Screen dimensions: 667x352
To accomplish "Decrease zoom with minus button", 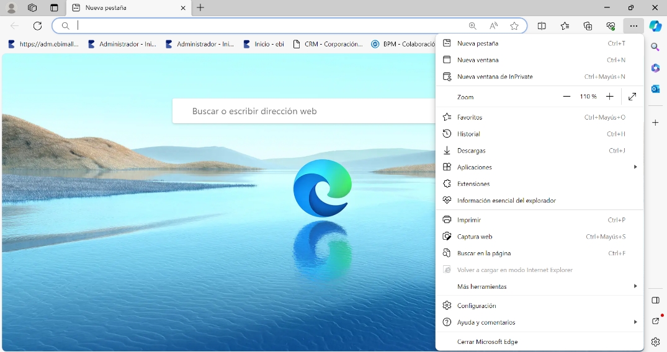I will (566, 97).
